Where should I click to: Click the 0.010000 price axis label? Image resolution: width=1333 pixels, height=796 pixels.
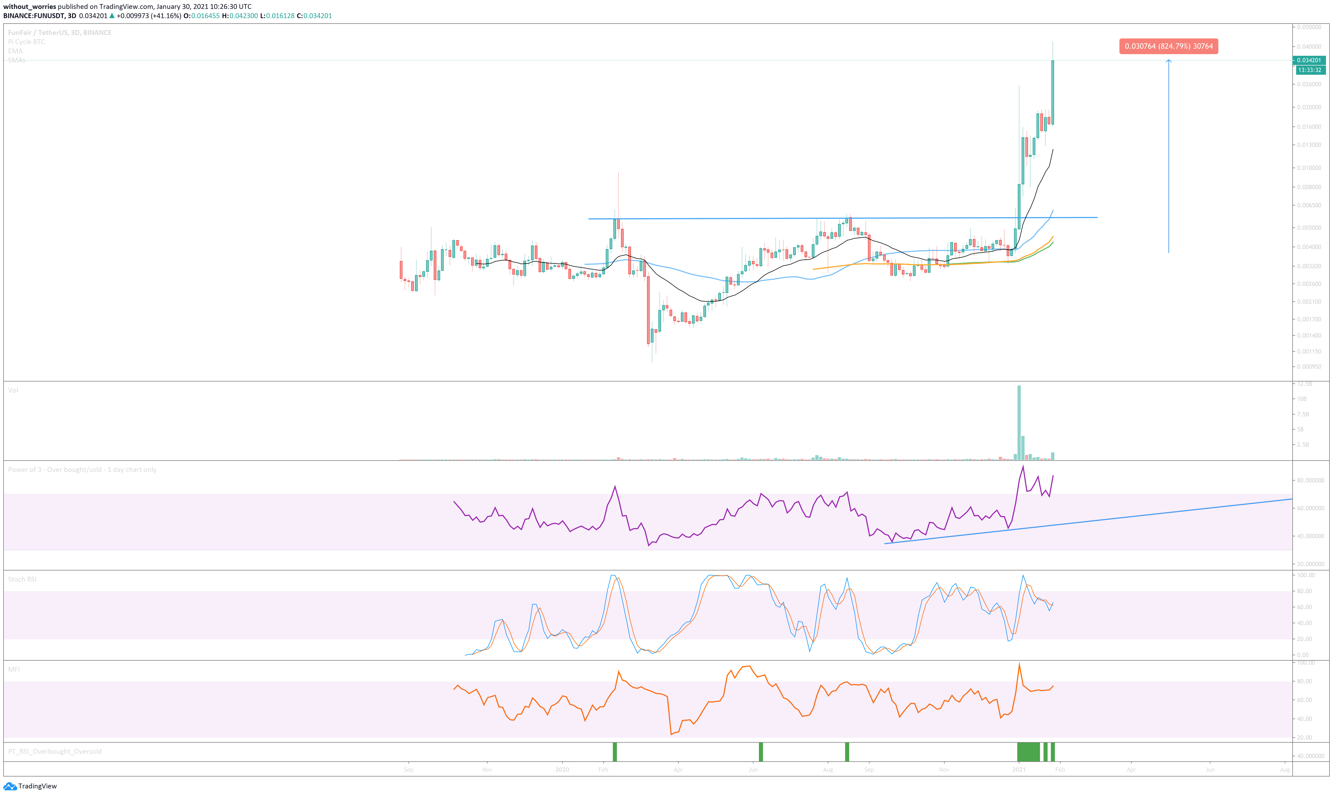tap(1309, 168)
